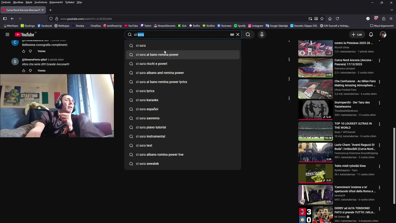Reply (Vastaa) to SimoneFerro comment

coord(41,71)
